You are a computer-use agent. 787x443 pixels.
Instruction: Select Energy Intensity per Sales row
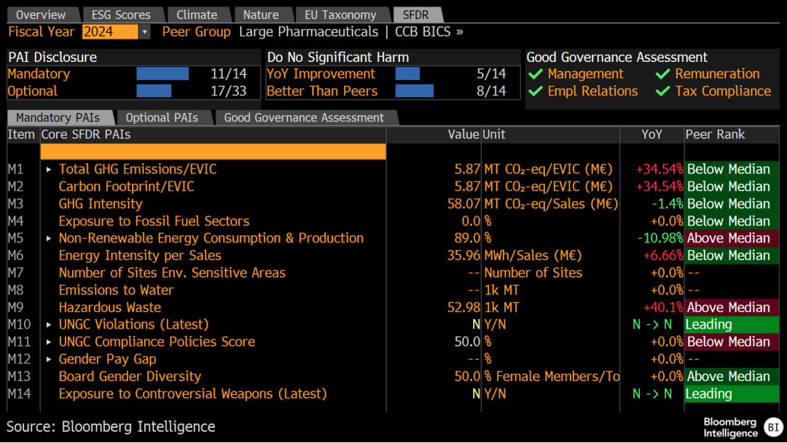[x=393, y=255]
